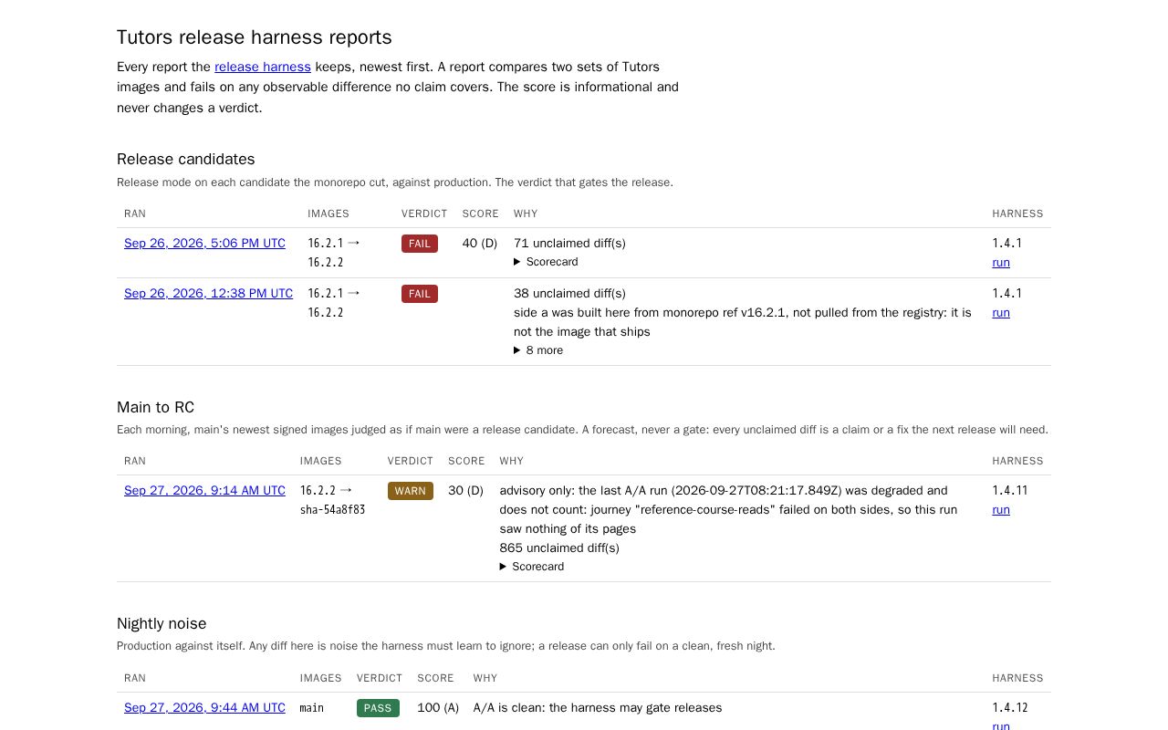Follow the run link in the 12:38 PM row
Screen dimensions: 1168x730
[1001, 312]
